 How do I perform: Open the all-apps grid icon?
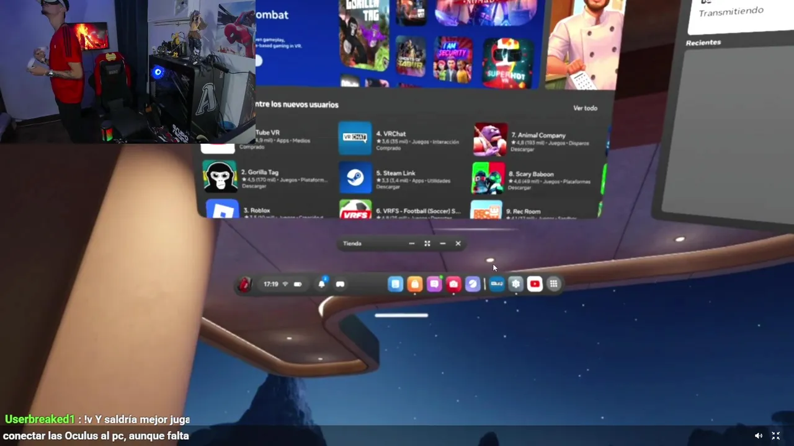coord(554,284)
